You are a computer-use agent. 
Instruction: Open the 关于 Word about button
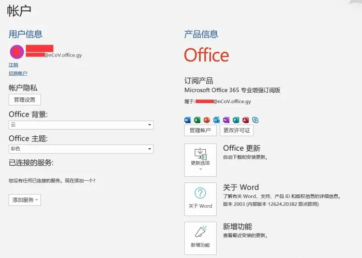click(201, 199)
